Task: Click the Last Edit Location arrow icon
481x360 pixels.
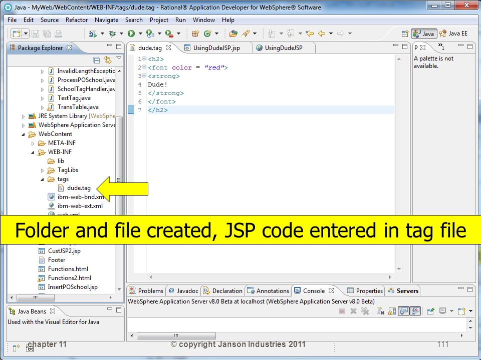Action: coord(310,33)
